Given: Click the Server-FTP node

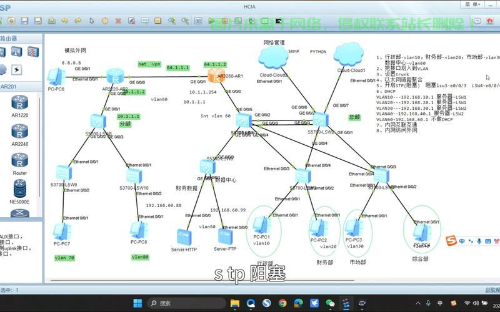Looking at the screenshot, I should click(x=225, y=236).
